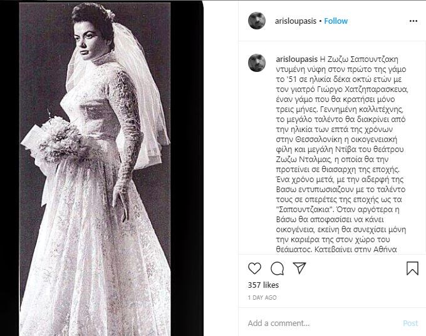View who liked via 357 likes

(263, 285)
